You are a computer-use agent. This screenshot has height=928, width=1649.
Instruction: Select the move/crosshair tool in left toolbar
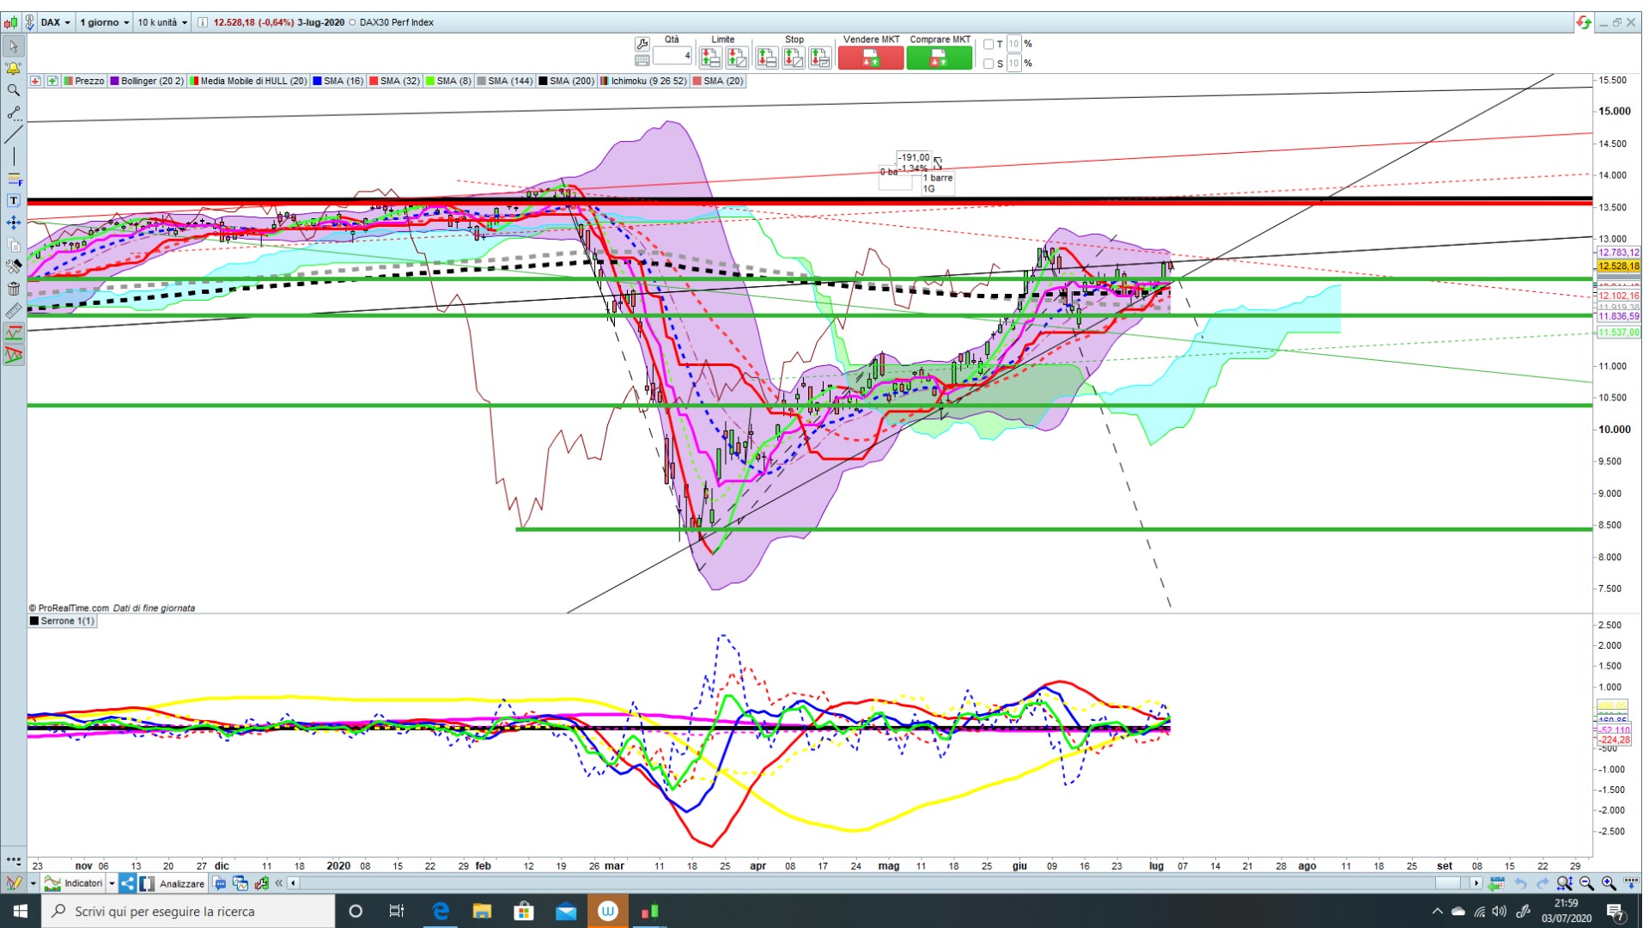pyautogui.click(x=14, y=223)
